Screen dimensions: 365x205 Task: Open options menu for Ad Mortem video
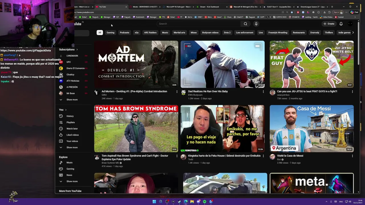[x=177, y=92]
